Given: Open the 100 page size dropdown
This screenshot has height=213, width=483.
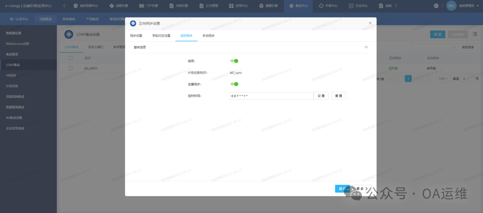Looking at the screenshot, I should pos(443,79).
